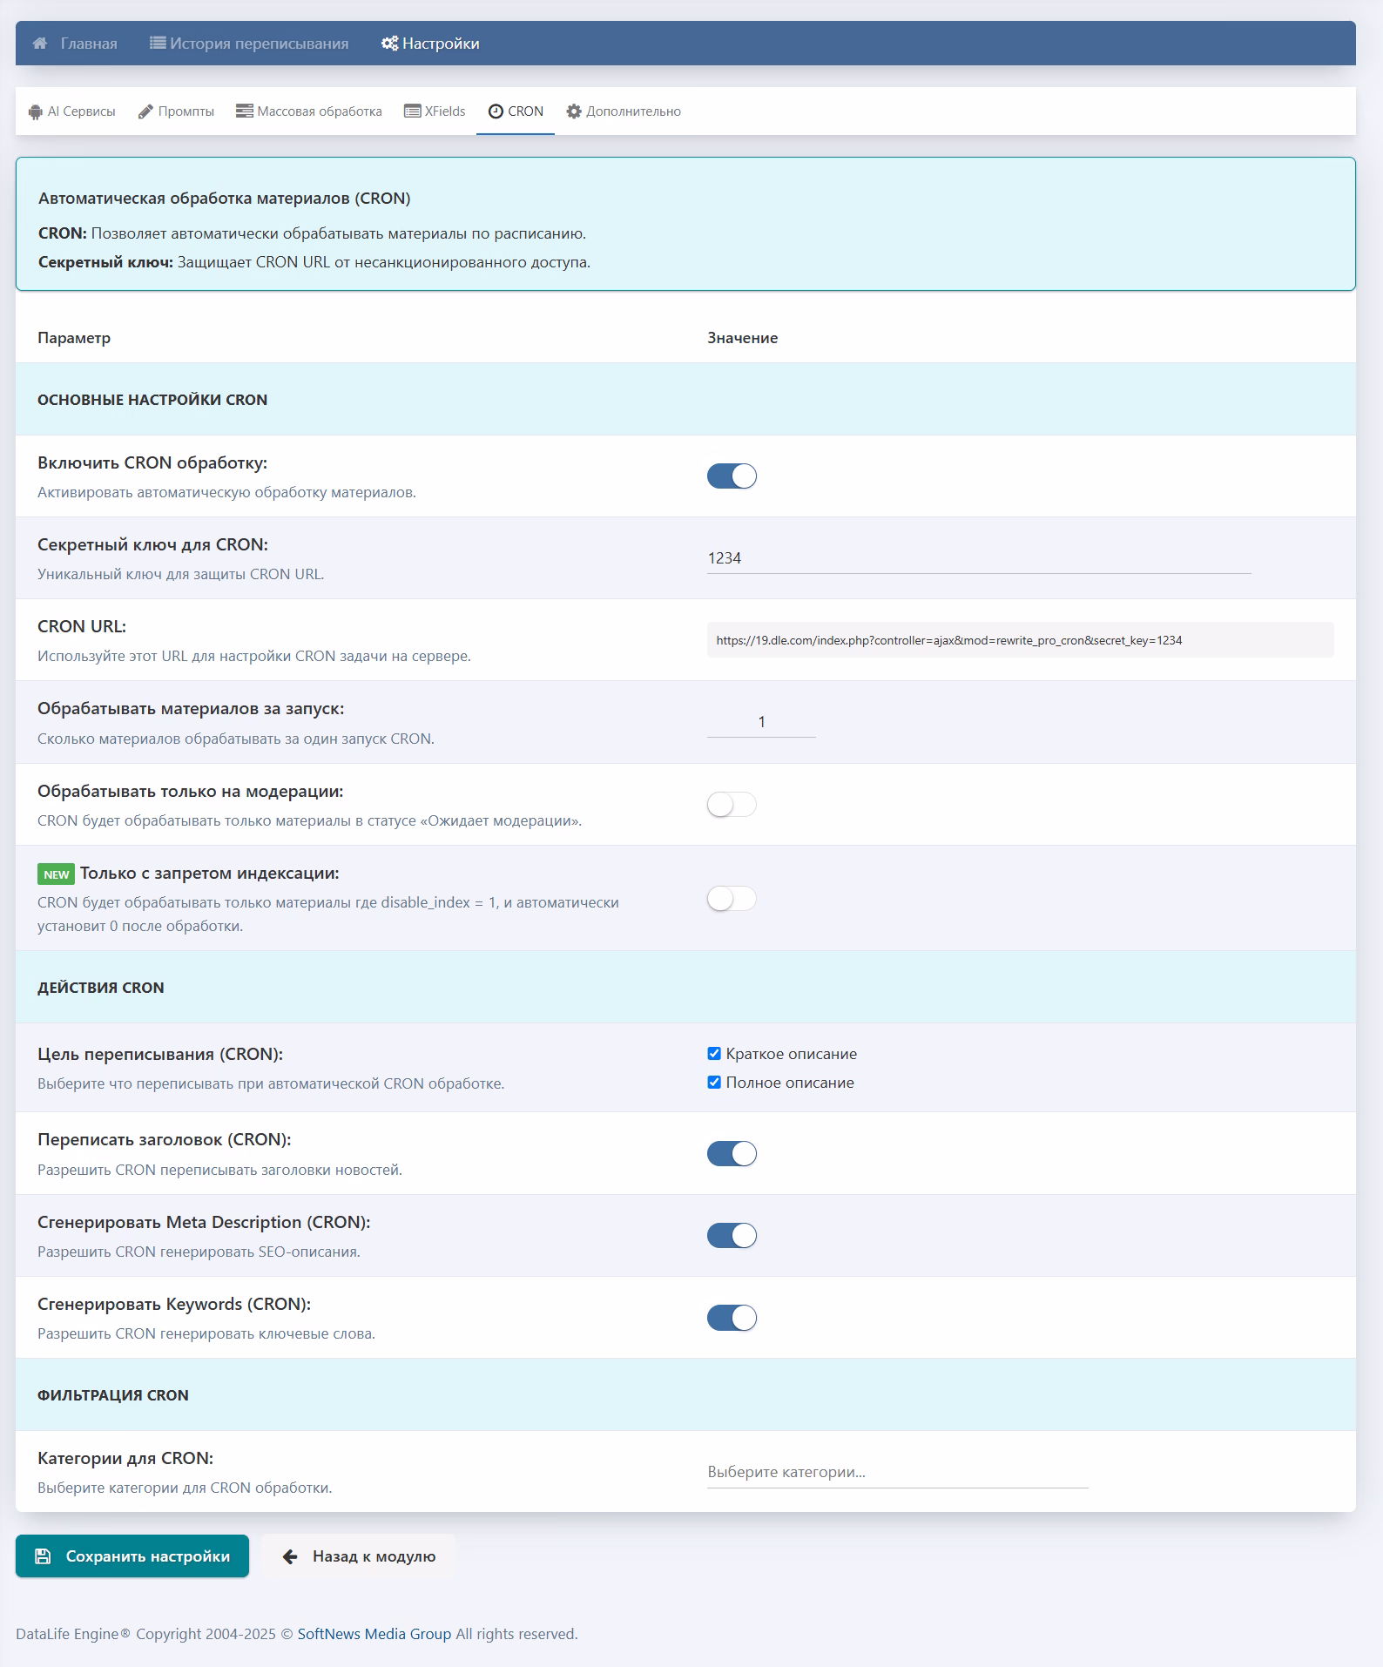Open the Выберите категории dropdown

click(897, 1473)
